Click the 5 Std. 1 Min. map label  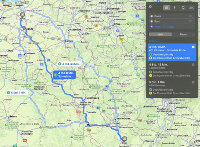click(x=17, y=93)
